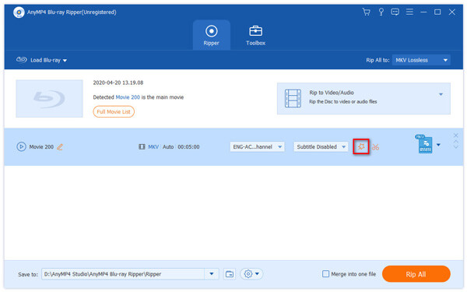Switch to the Ripper tab
The image size is (467, 292).
212,35
